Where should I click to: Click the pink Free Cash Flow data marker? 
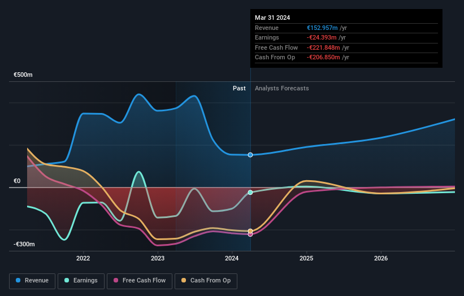click(250, 234)
